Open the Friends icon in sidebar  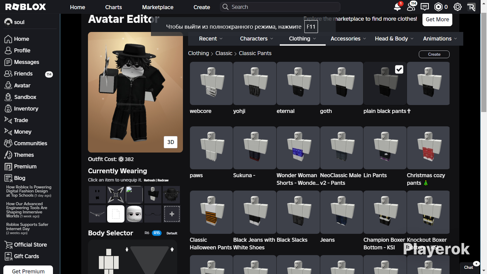click(8, 74)
